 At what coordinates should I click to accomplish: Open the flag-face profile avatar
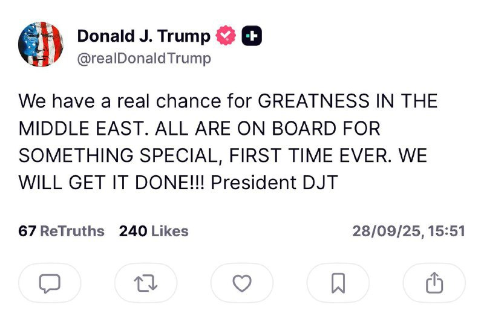[41, 45]
